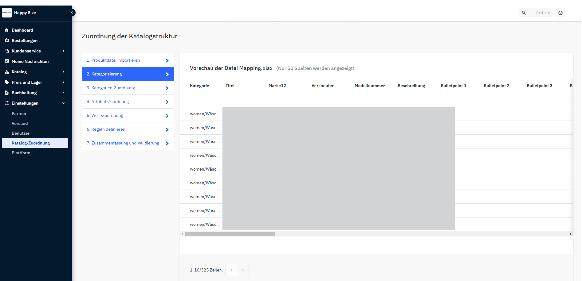582x281 pixels.
Task: Collapse the sidebar with arrow button
Action: pyautogui.click(x=72, y=13)
